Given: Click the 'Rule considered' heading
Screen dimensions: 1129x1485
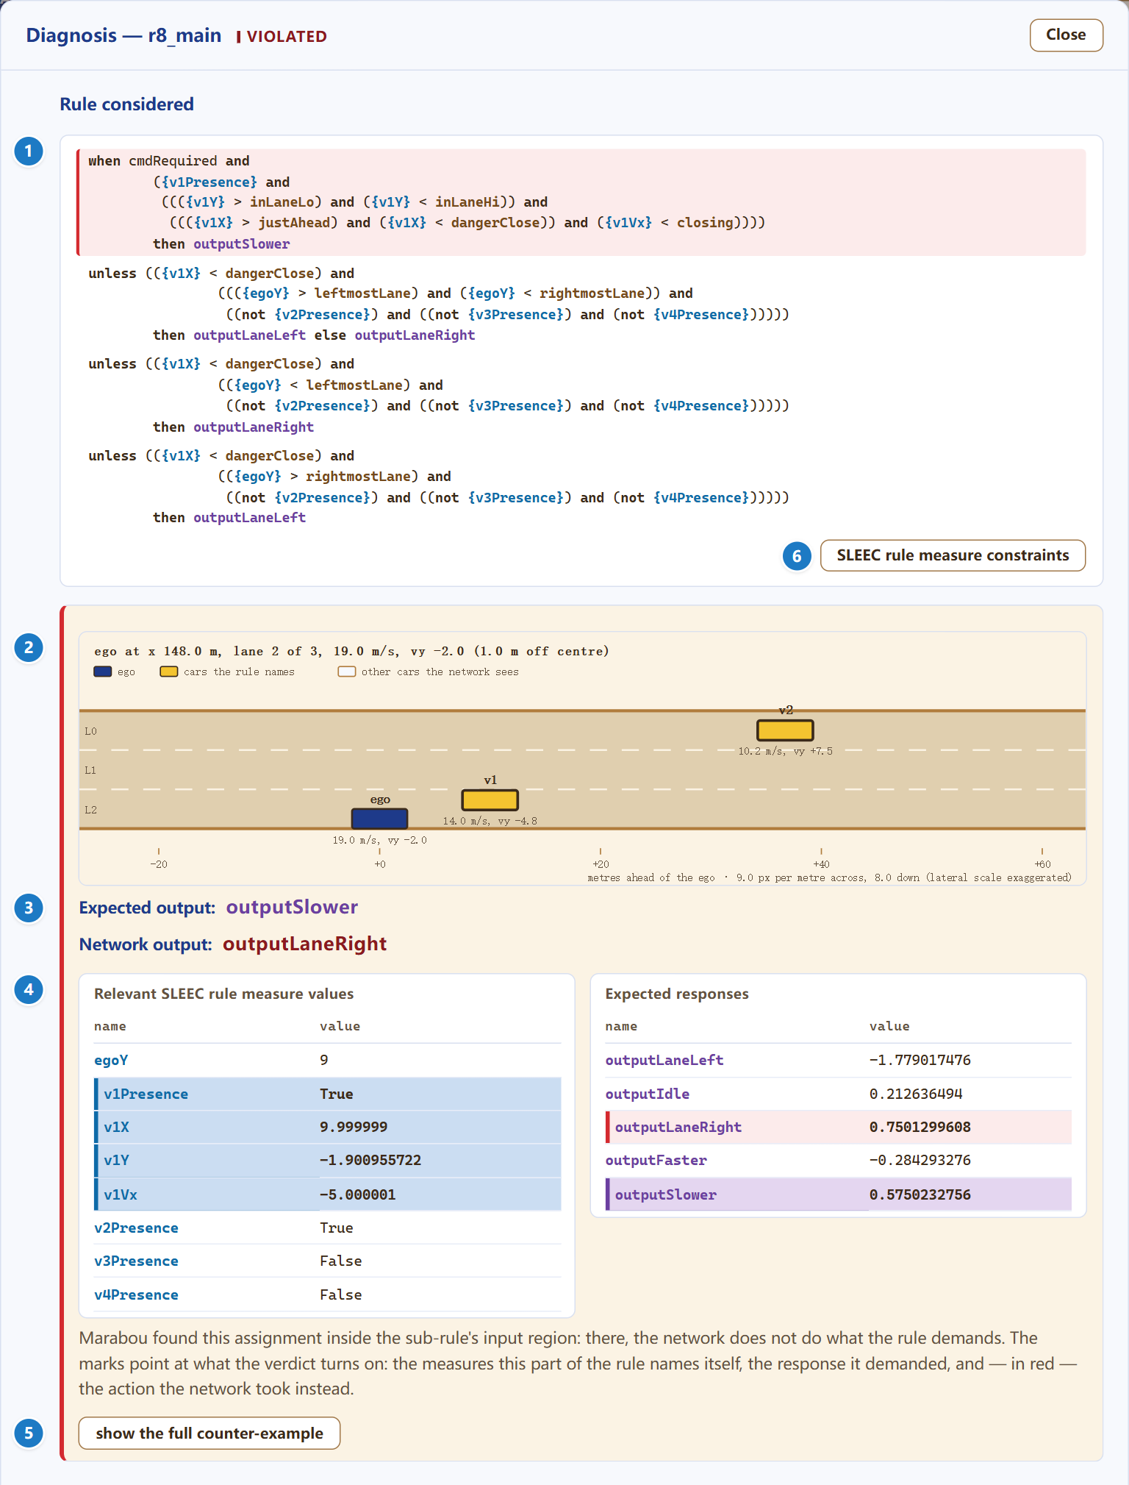Looking at the screenshot, I should click(126, 104).
